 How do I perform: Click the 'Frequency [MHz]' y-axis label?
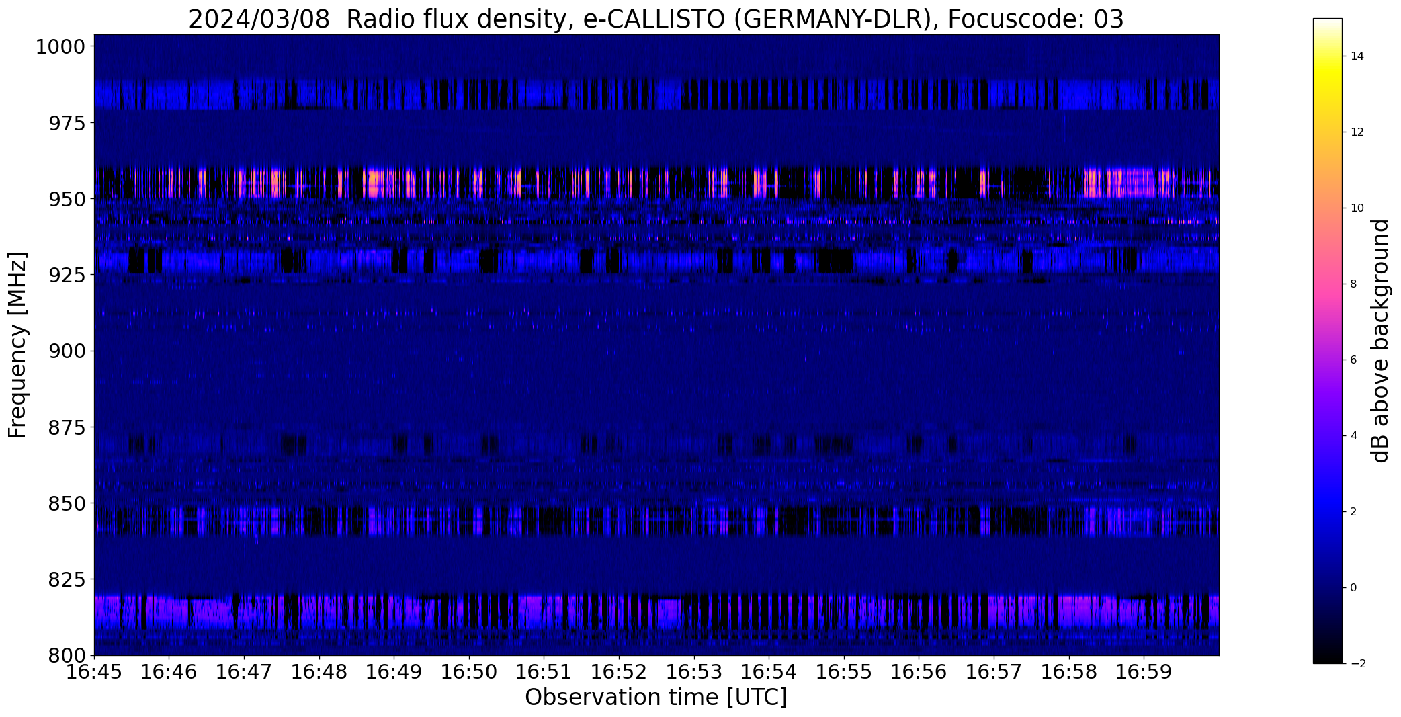click(x=17, y=345)
